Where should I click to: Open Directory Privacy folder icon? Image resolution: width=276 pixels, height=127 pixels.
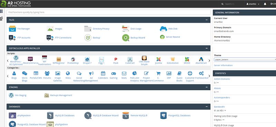(88, 29)
